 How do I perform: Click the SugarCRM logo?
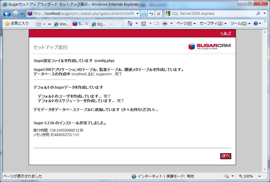(210, 47)
